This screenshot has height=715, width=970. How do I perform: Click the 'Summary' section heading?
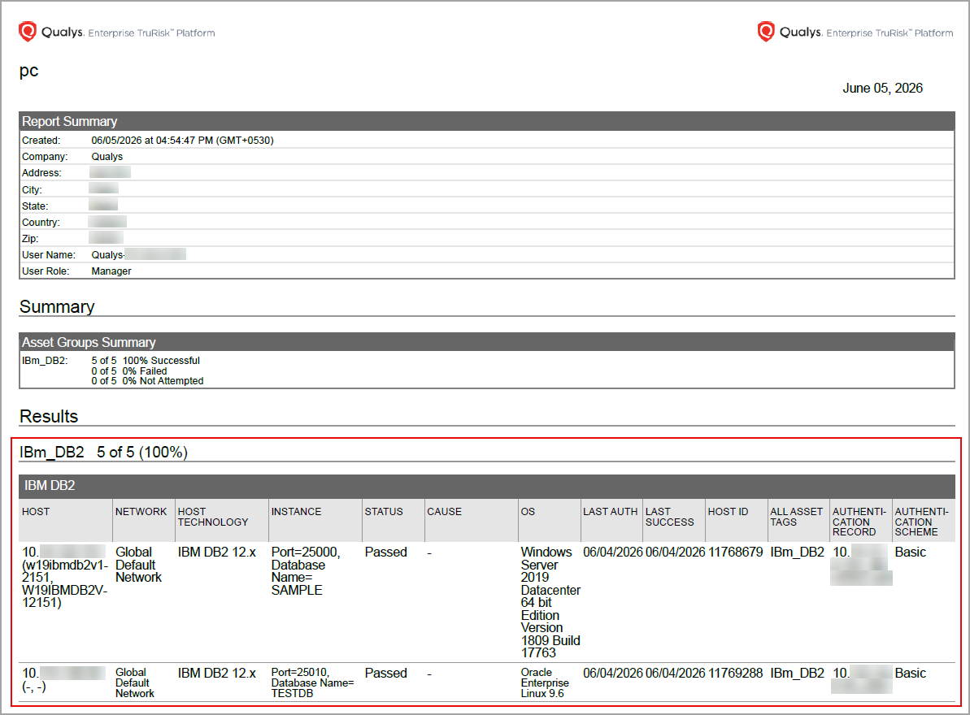click(57, 306)
